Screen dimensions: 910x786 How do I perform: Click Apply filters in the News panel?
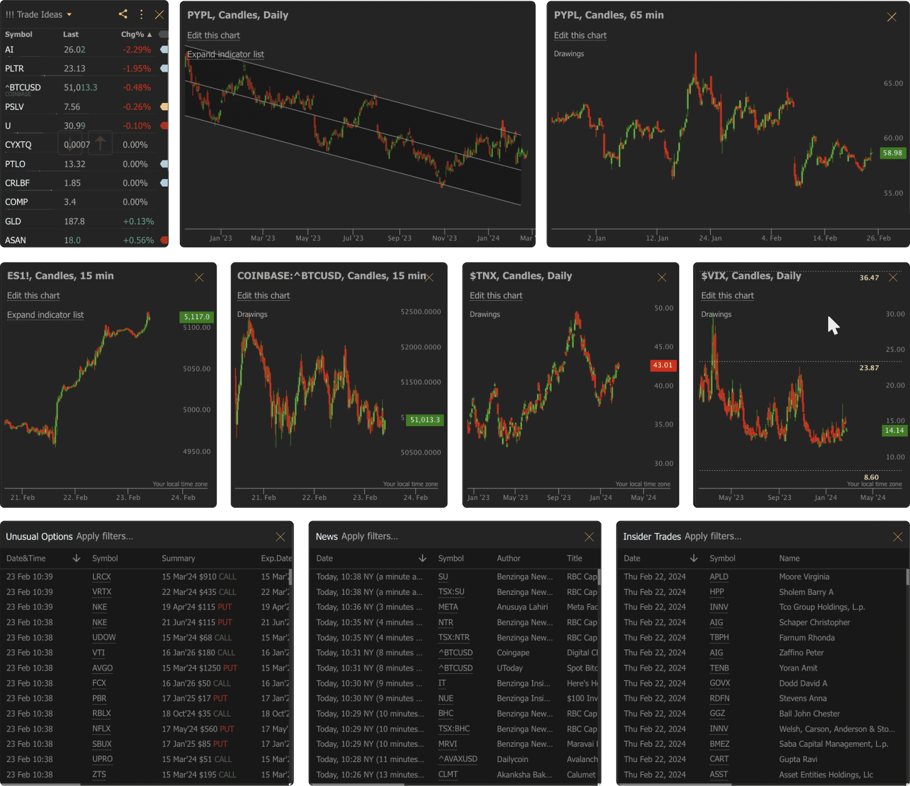click(371, 536)
